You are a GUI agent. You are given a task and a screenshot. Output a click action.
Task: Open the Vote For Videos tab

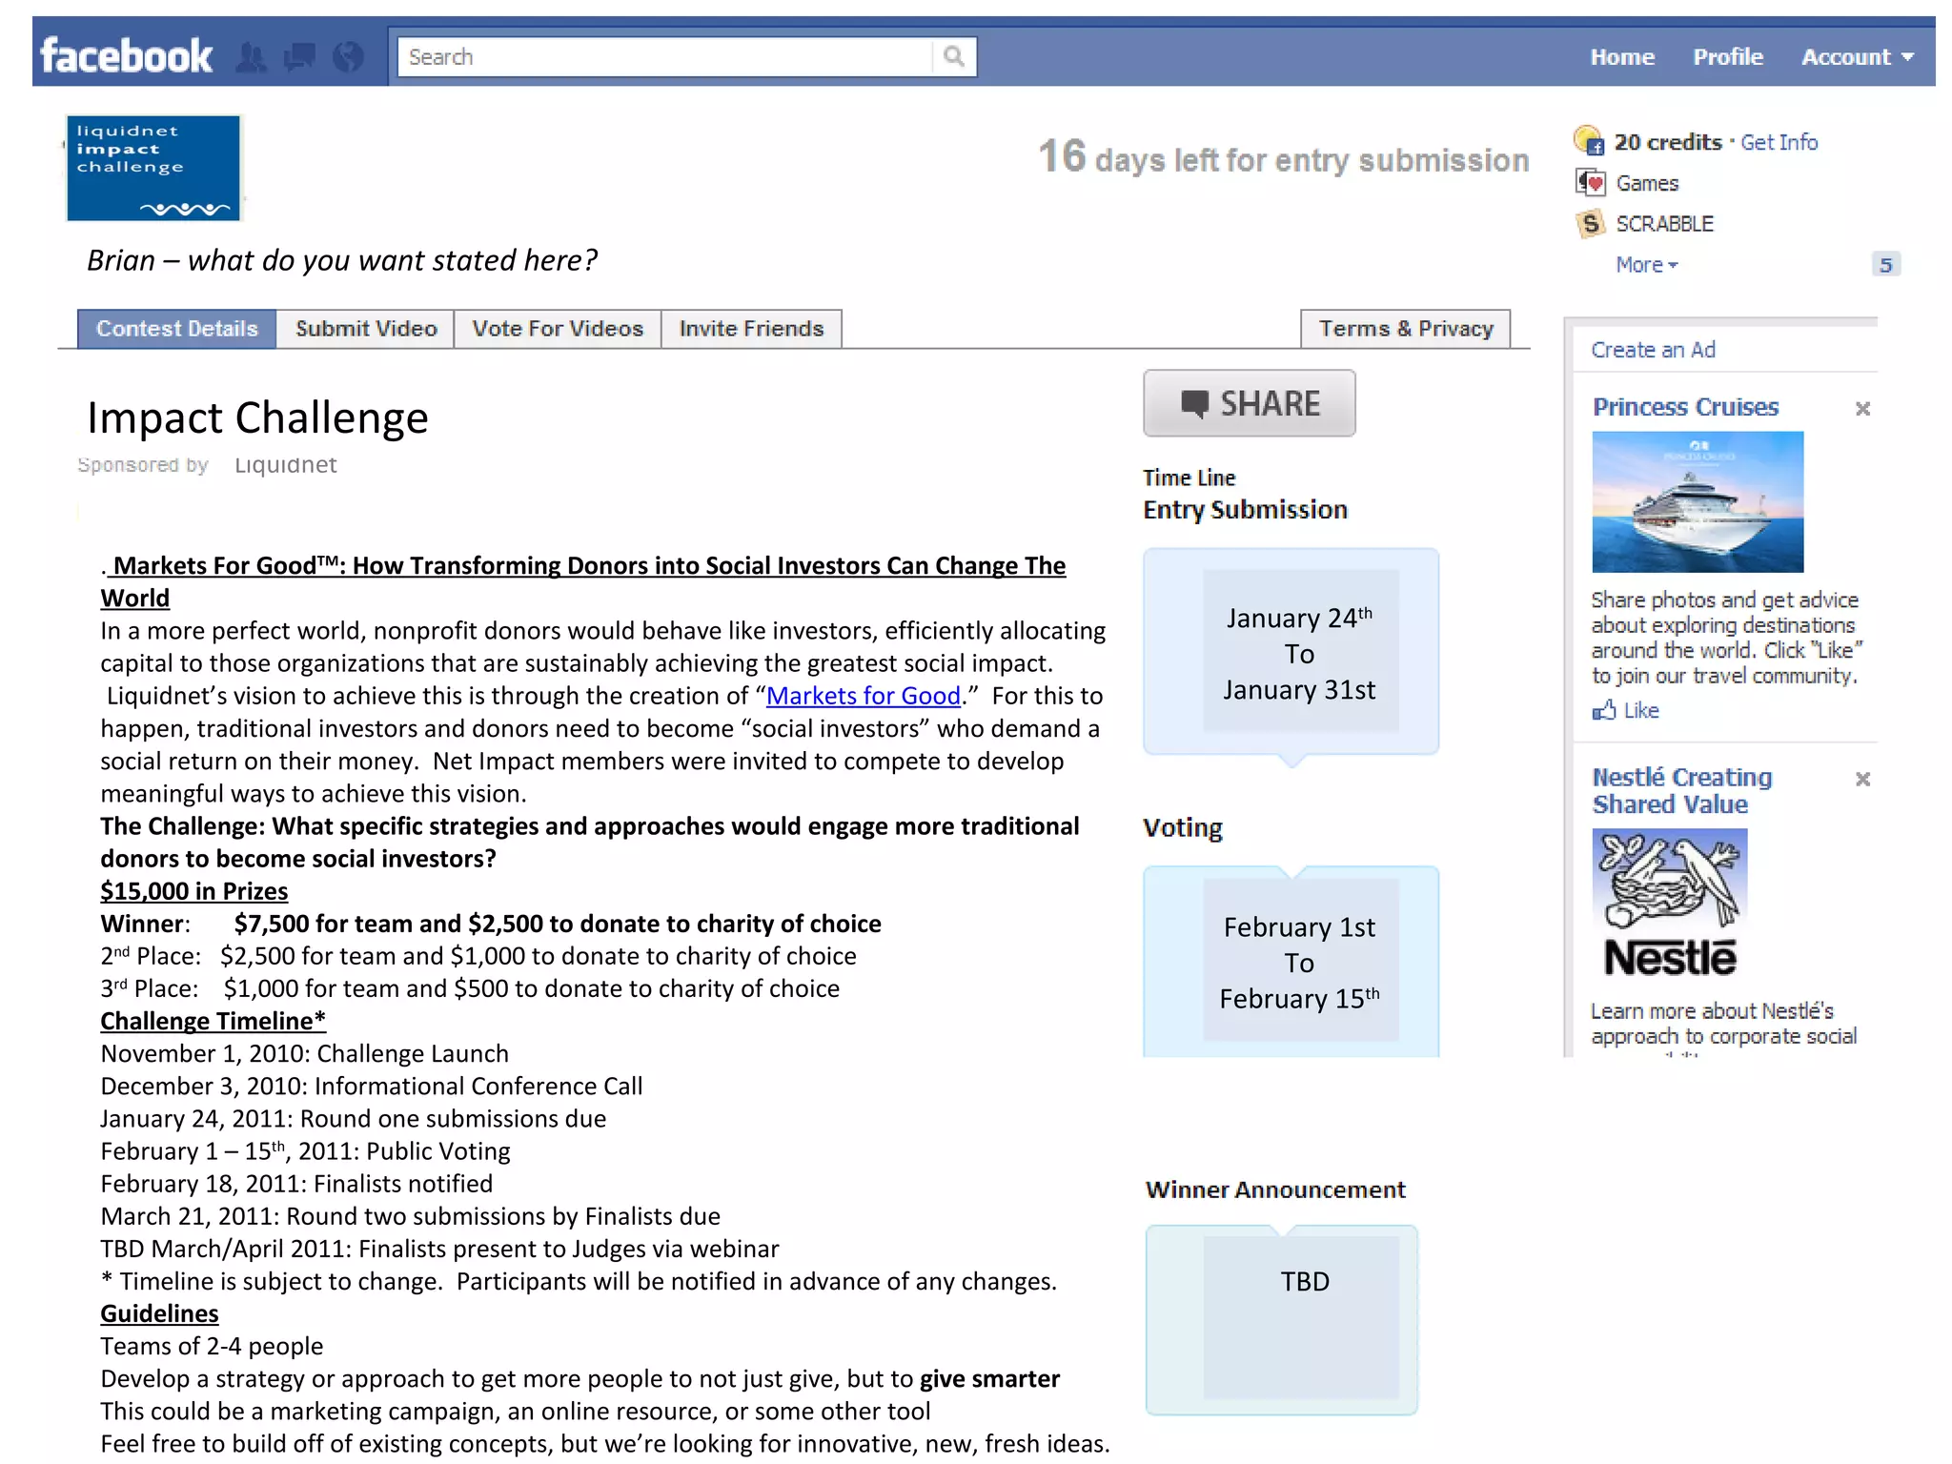coord(558,329)
